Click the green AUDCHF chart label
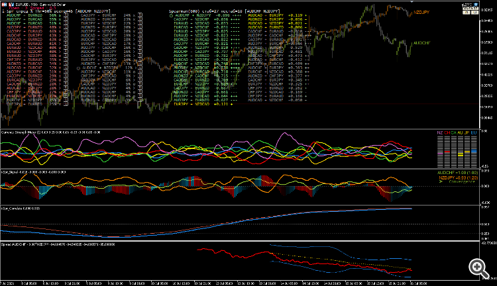The image size is (497, 286). pos(421,43)
